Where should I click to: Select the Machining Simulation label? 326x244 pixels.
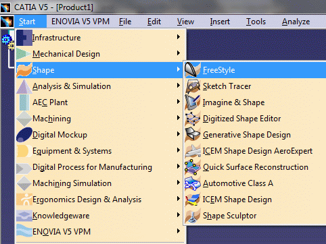pos(72,183)
